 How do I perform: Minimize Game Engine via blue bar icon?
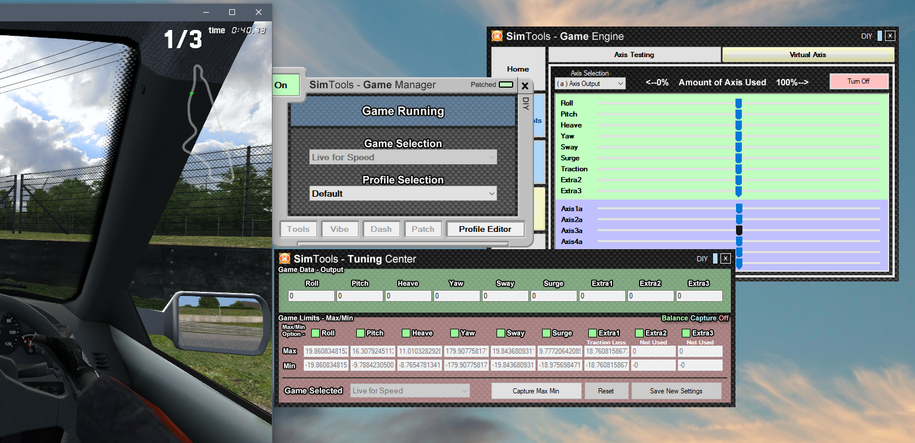click(x=880, y=36)
